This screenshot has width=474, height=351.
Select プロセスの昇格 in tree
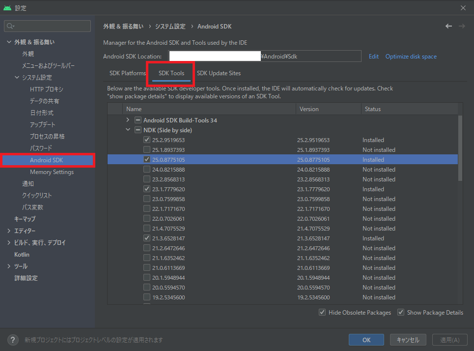click(47, 137)
